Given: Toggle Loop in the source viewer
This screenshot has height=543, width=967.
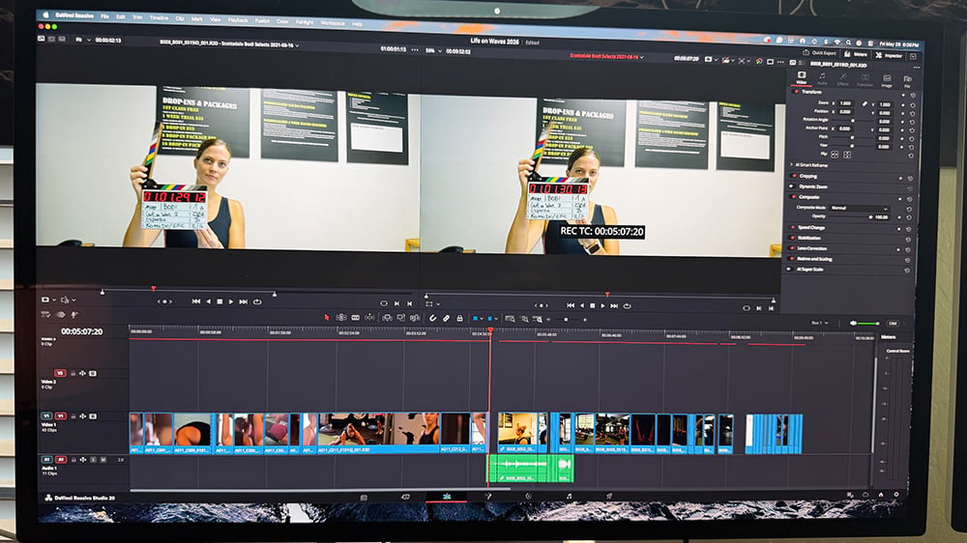Looking at the screenshot, I should [257, 302].
